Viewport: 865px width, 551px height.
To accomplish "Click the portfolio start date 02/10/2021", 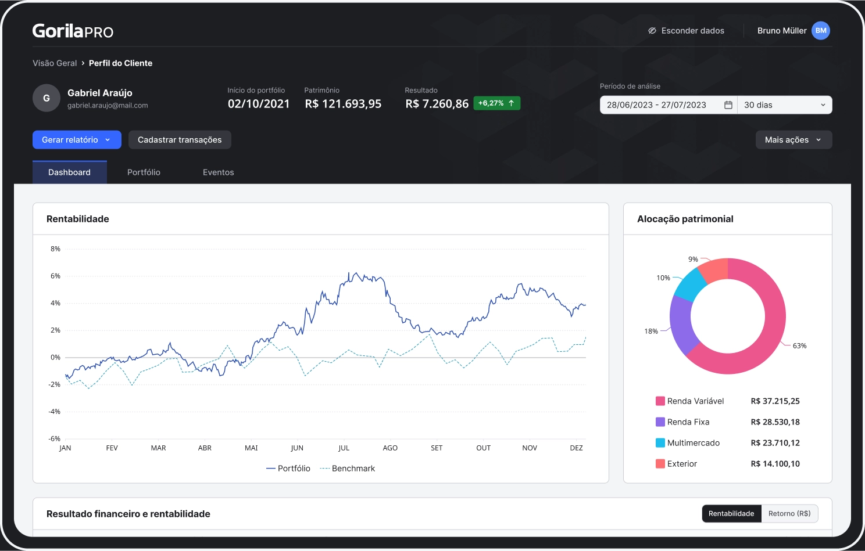I will (259, 104).
